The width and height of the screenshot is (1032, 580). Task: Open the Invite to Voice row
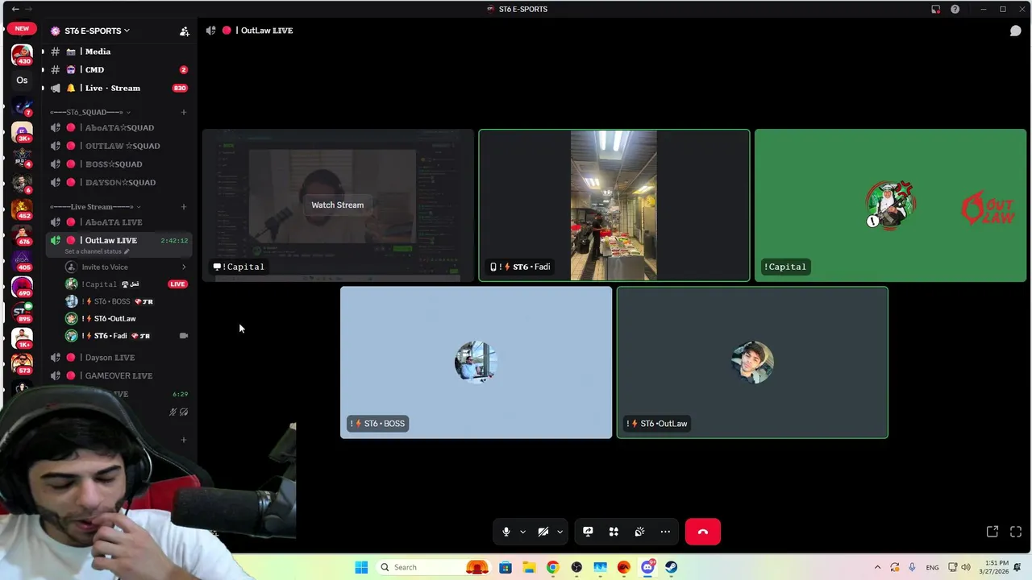126,267
